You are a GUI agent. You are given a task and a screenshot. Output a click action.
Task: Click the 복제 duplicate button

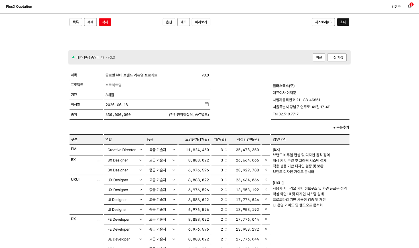tap(90, 22)
